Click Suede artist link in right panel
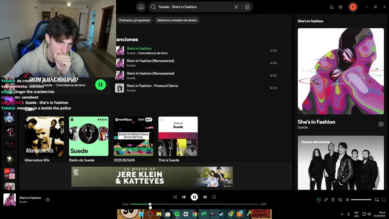Screen dimensions: 389x219 pos(303,127)
